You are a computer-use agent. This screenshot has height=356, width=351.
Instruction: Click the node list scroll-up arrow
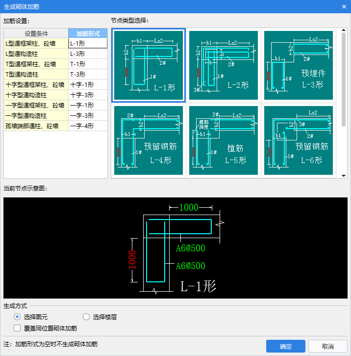(x=344, y=30)
